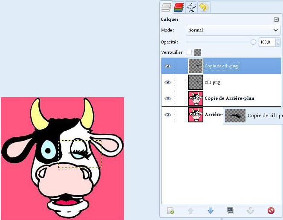Image resolution: width=283 pixels, height=220 pixels.
Task: Switch to the Channels tab
Action: click(179, 7)
